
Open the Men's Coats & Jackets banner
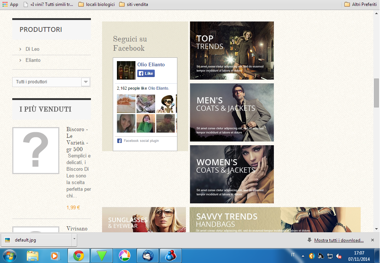(232, 113)
